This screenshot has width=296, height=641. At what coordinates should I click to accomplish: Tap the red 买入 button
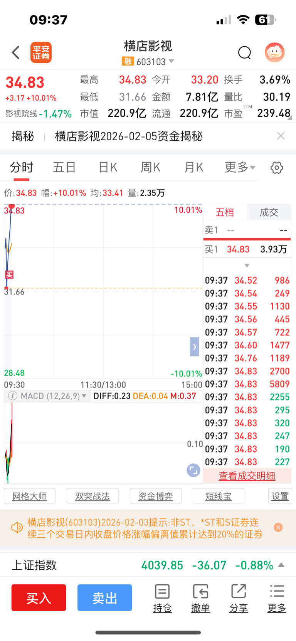coord(39,598)
